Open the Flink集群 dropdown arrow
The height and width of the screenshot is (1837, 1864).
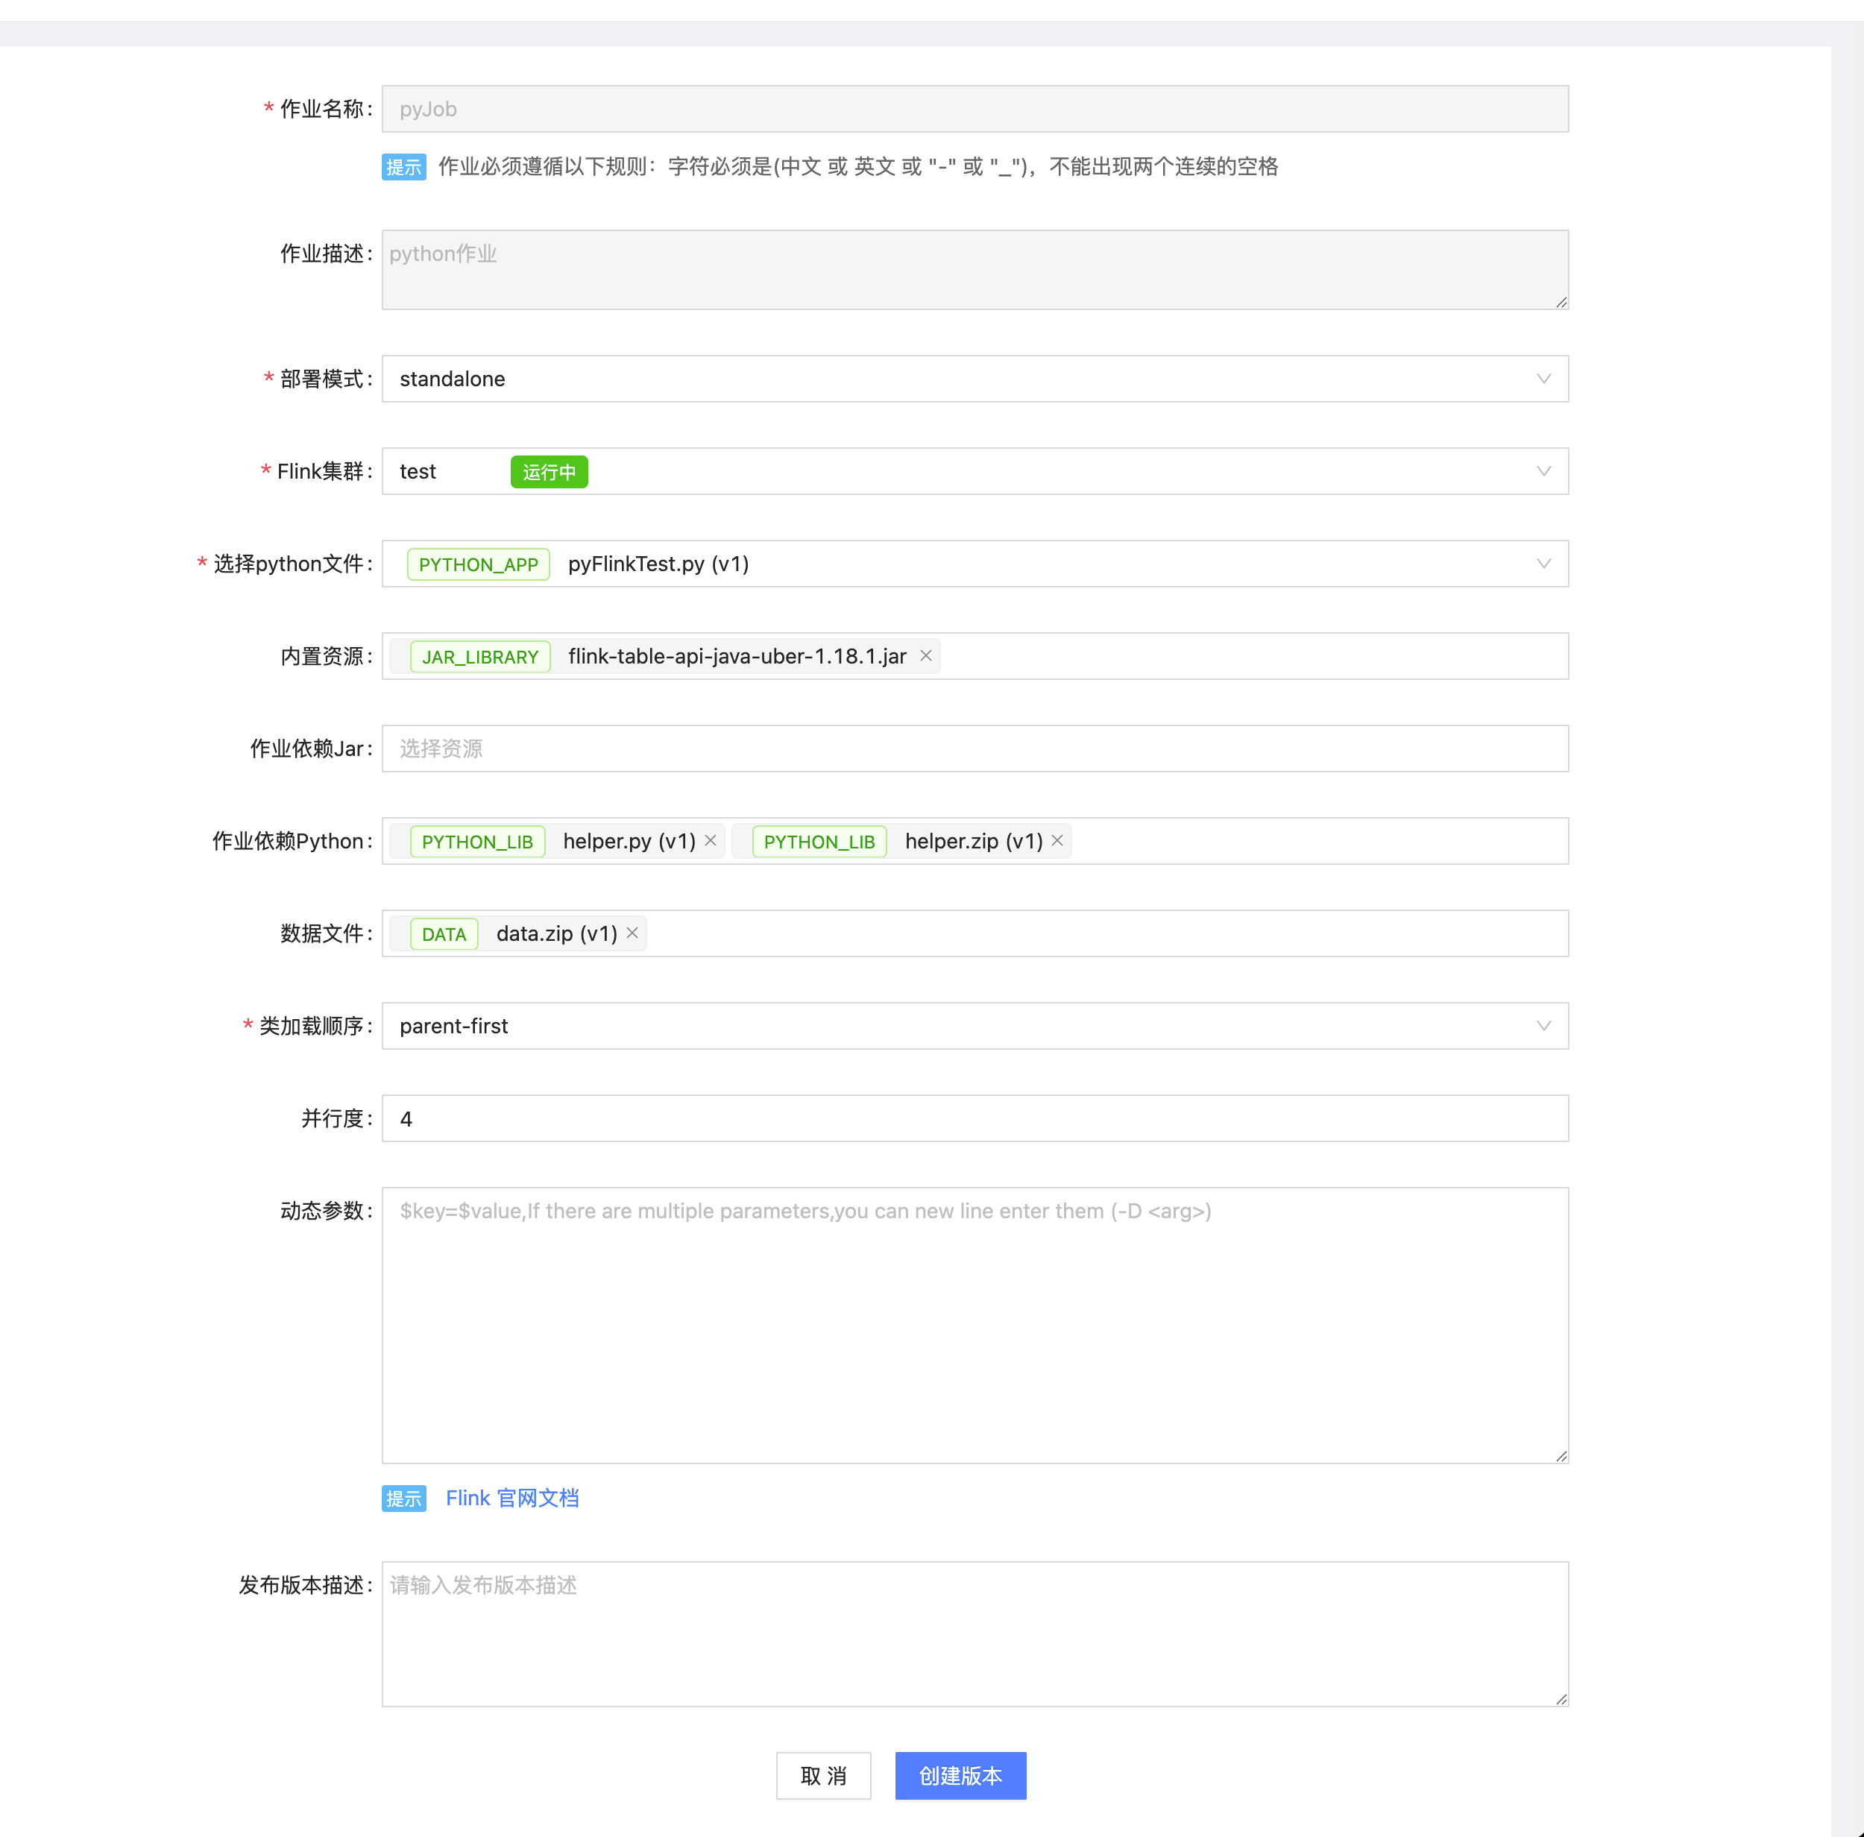pyautogui.click(x=1543, y=472)
